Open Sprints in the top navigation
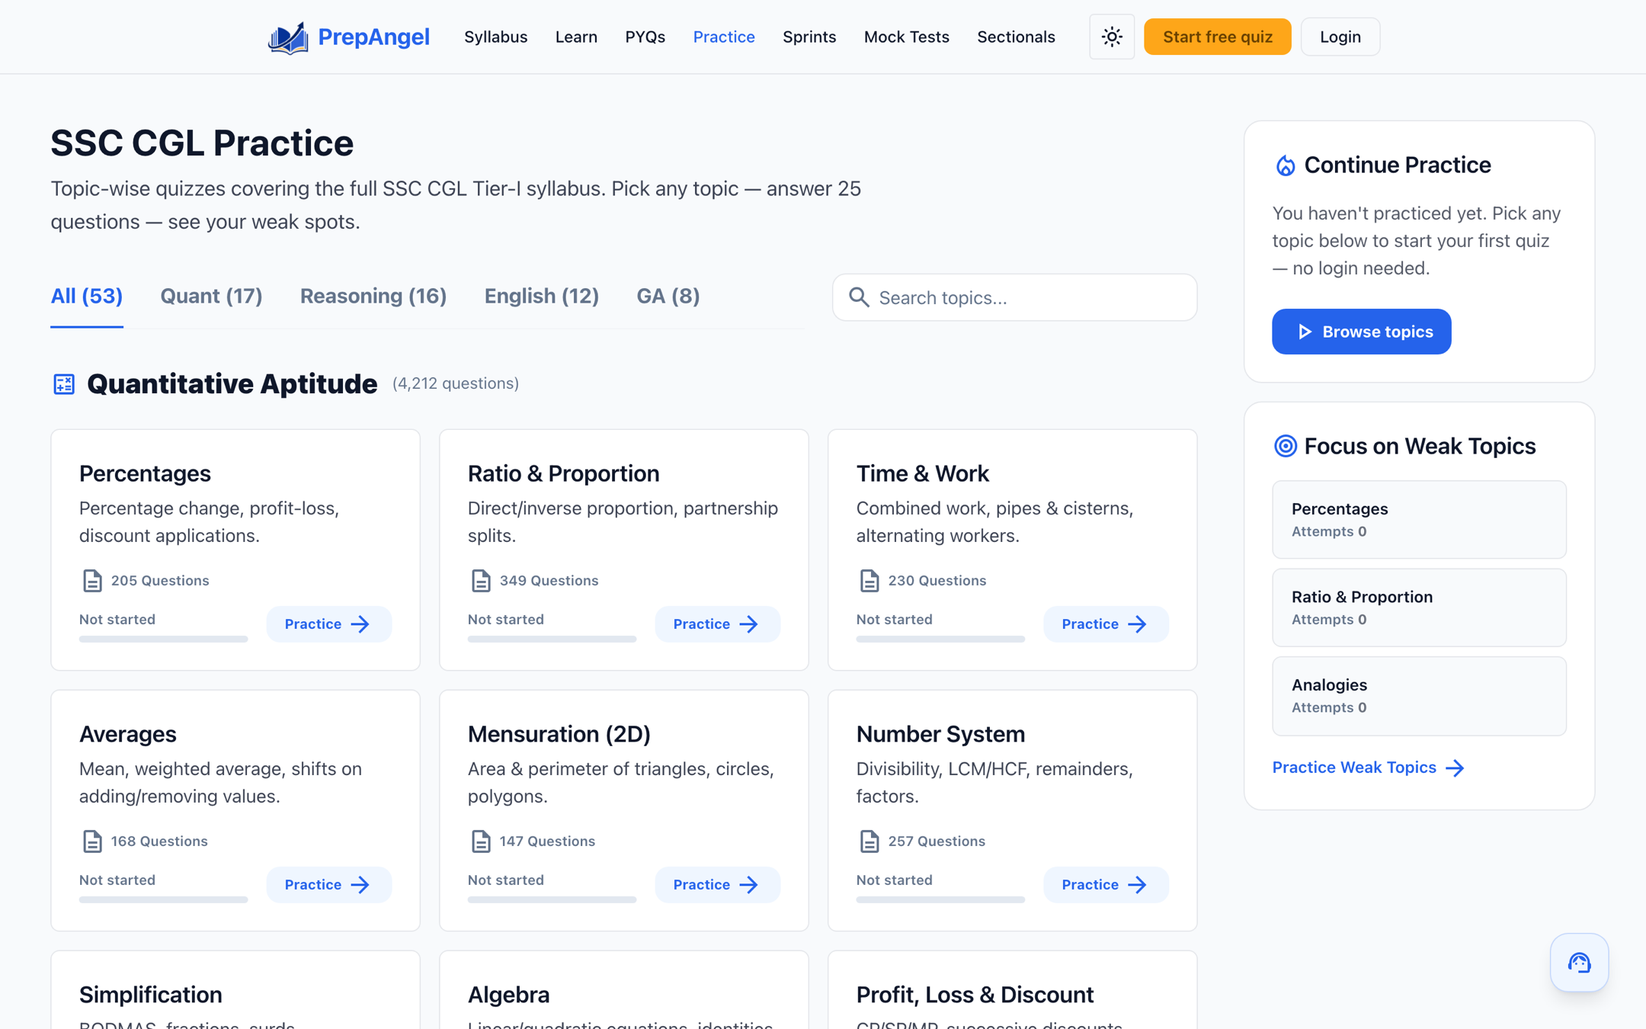The width and height of the screenshot is (1646, 1029). 809,37
